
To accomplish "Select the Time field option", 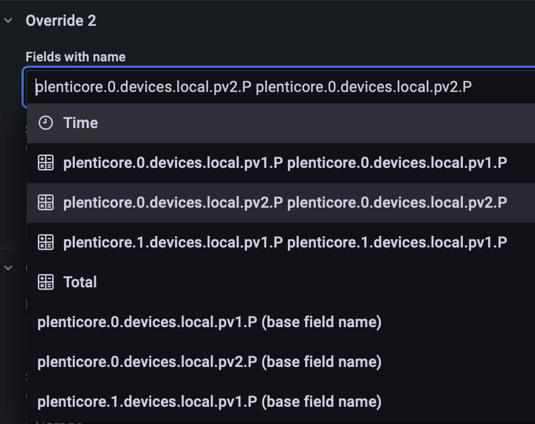I will click(81, 123).
